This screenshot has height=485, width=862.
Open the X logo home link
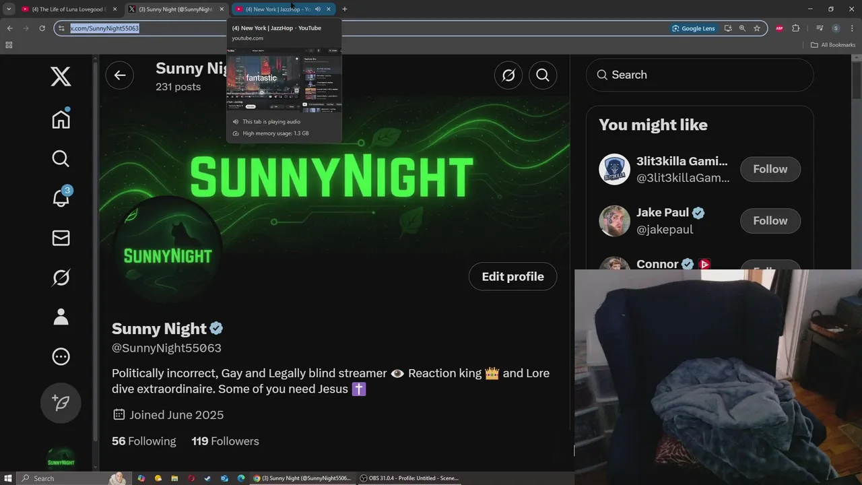[61, 77]
